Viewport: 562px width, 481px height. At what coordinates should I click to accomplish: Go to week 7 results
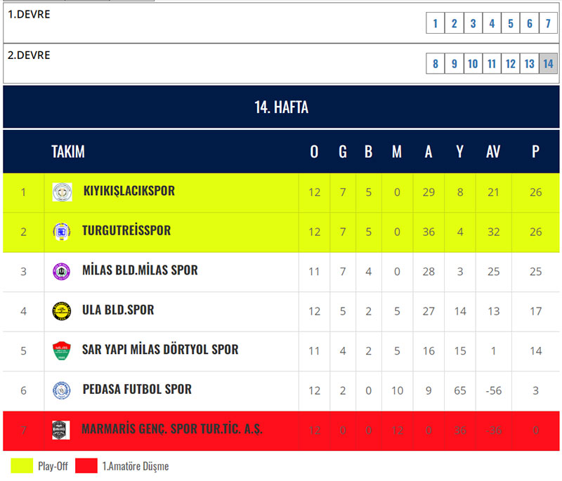point(549,24)
